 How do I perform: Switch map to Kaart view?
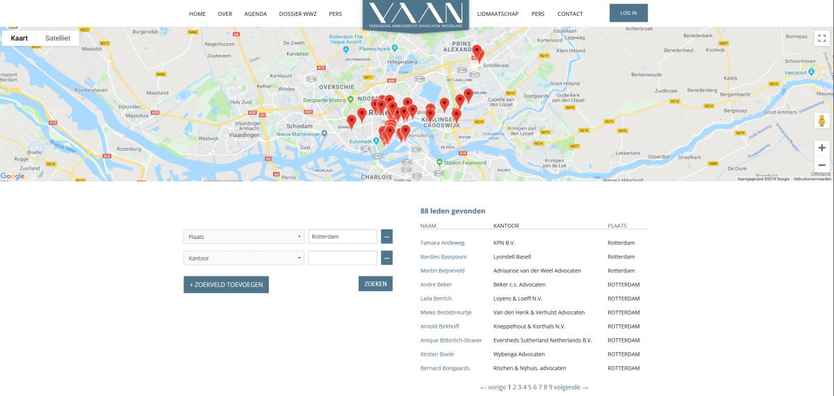pyautogui.click(x=19, y=38)
